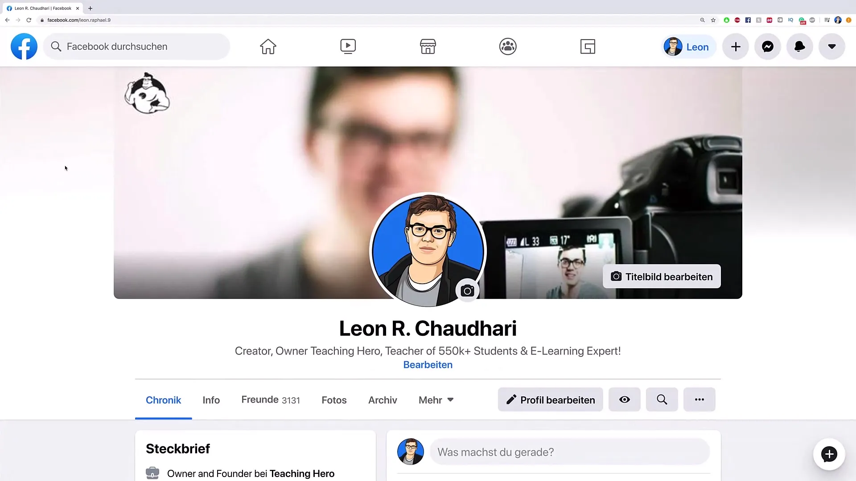Click the marketplace shop icon
Viewport: 856px width, 481px height.
pos(428,46)
